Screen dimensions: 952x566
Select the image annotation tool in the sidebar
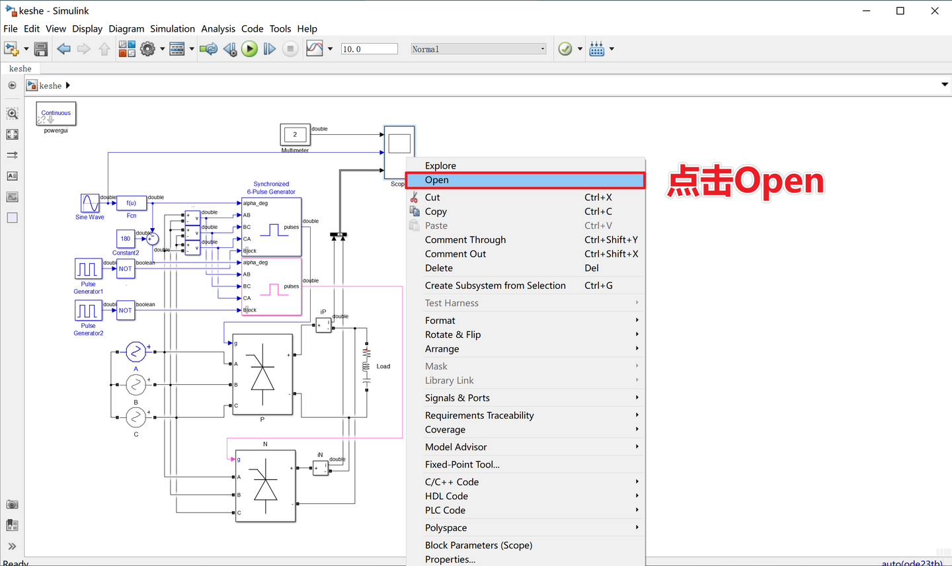12,196
